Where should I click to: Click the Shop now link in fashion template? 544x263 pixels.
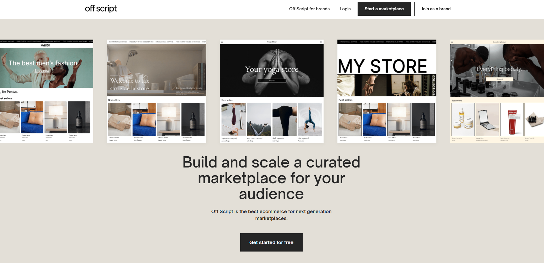coord(42,71)
